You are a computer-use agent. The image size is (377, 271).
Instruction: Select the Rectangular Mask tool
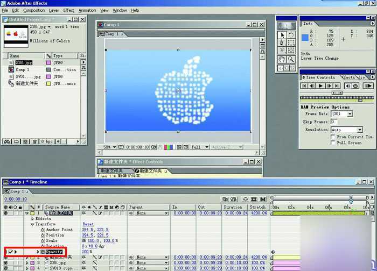point(291,42)
